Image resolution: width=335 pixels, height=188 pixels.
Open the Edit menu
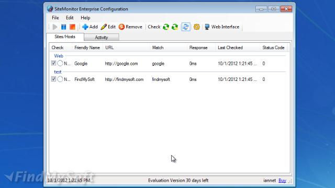pyautogui.click(x=70, y=18)
